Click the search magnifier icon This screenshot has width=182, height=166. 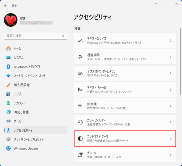pos(63,36)
